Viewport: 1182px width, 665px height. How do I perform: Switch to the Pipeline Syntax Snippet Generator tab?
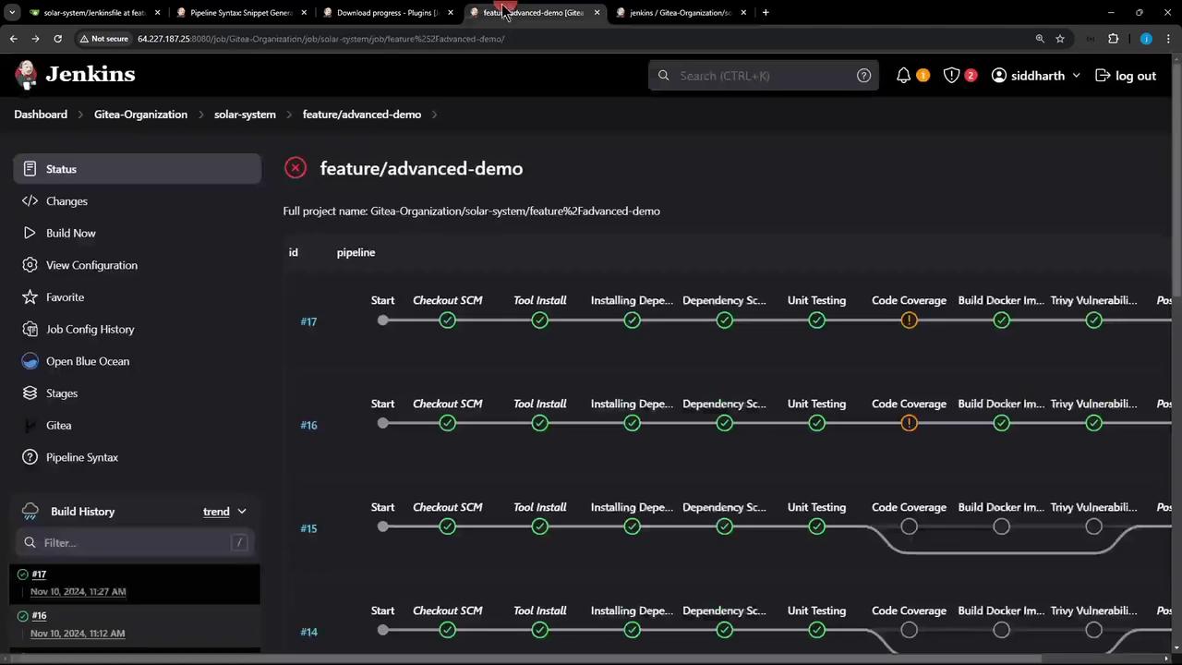[x=241, y=13]
